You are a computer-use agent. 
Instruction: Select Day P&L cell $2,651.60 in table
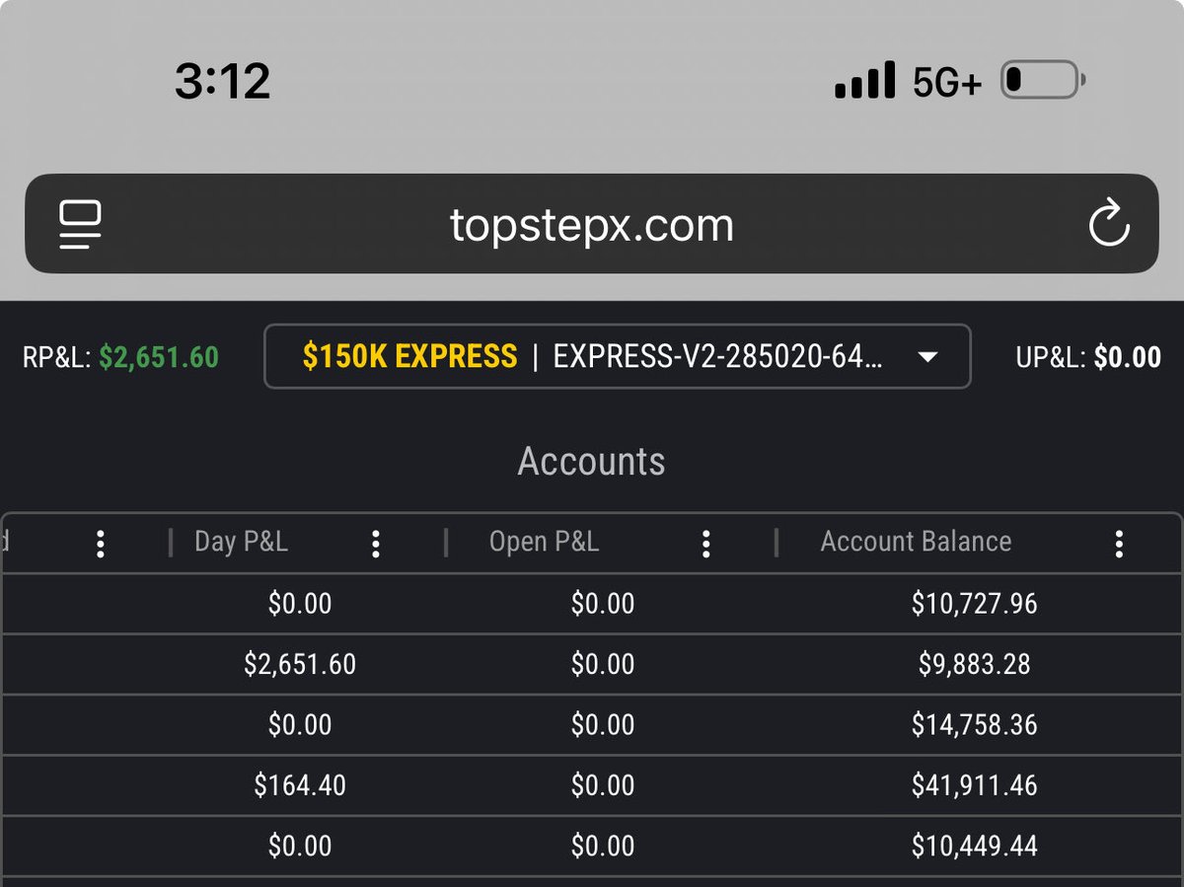click(x=300, y=664)
